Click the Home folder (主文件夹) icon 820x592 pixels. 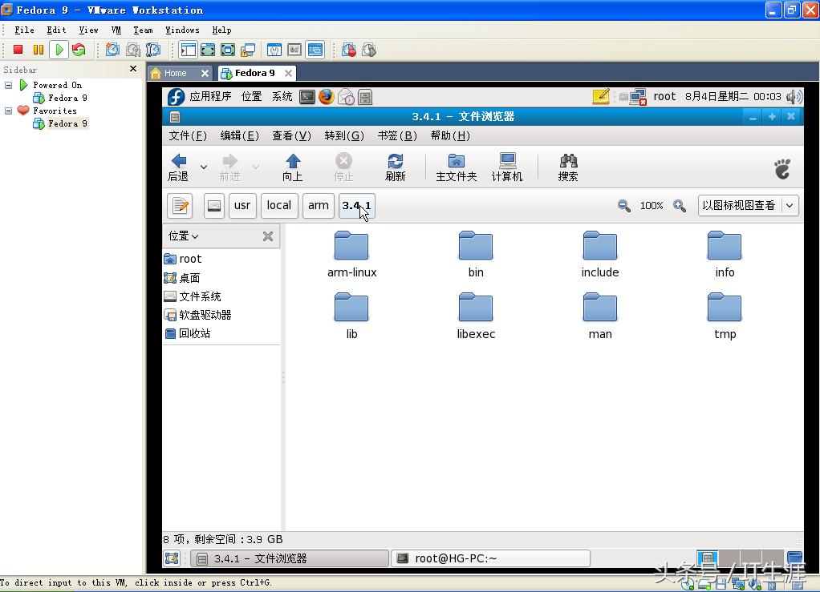(x=456, y=166)
